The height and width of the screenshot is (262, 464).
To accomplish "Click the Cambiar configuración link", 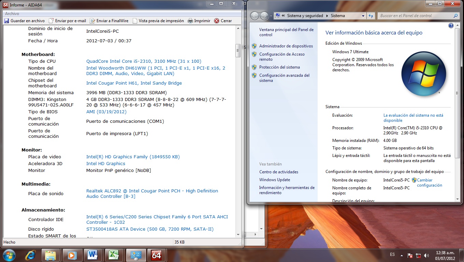I will [x=429, y=183].
